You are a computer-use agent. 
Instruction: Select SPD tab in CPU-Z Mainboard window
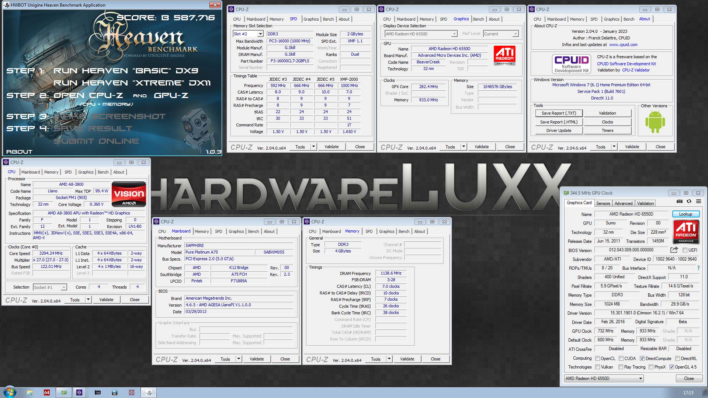click(219, 231)
